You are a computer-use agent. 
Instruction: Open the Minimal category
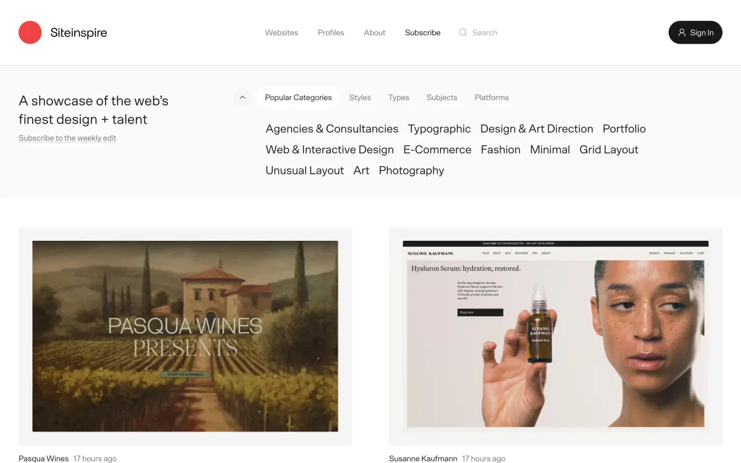[550, 150]
